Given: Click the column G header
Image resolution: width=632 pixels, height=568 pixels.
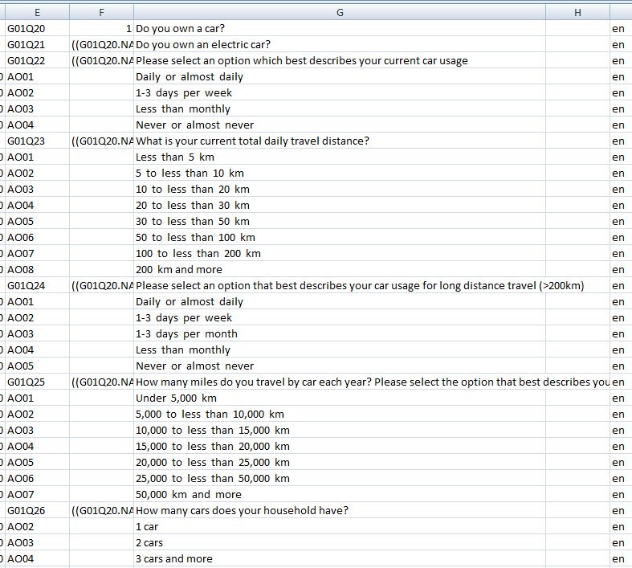Looking at the screenshot, I should click(x=340, y=12).
